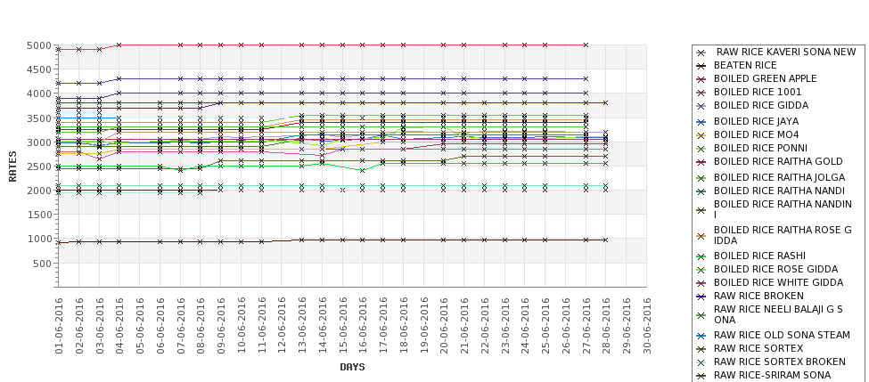Click the DAYS x-axis title

pos(352,367)
